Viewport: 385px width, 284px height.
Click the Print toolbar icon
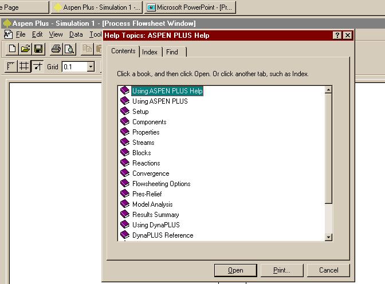(56, 49)
